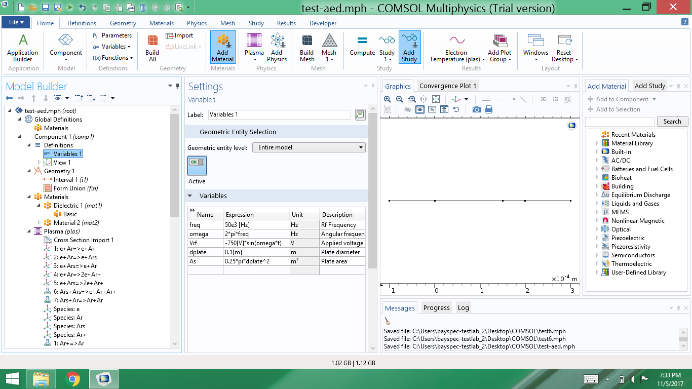Collapse the Plasma (plas) tree node
The image size is (692, 389).
point(29,231)
